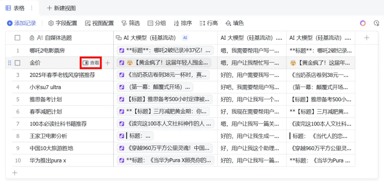
Task: Click the AI chip 雅思备考500小时定律
Action: pos(165,99)
